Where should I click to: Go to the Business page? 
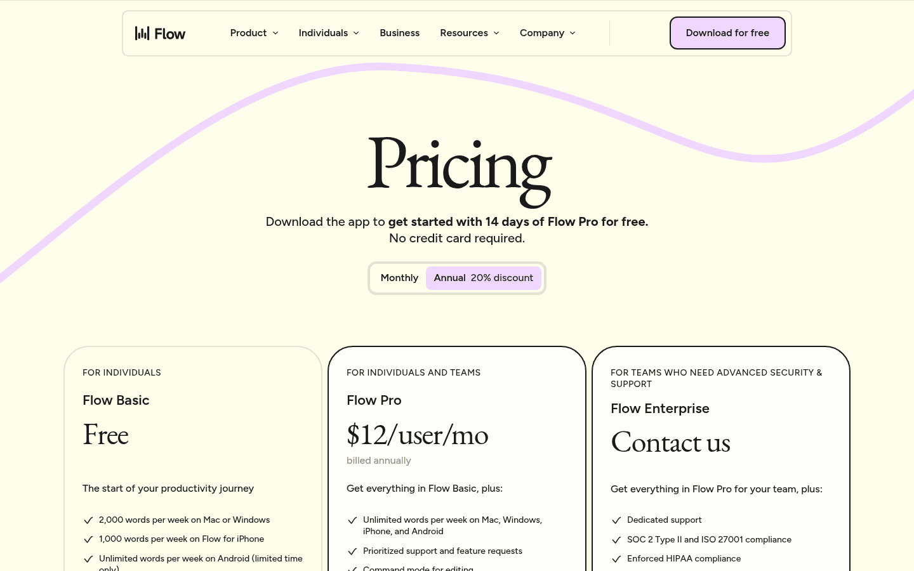[399, 33]
